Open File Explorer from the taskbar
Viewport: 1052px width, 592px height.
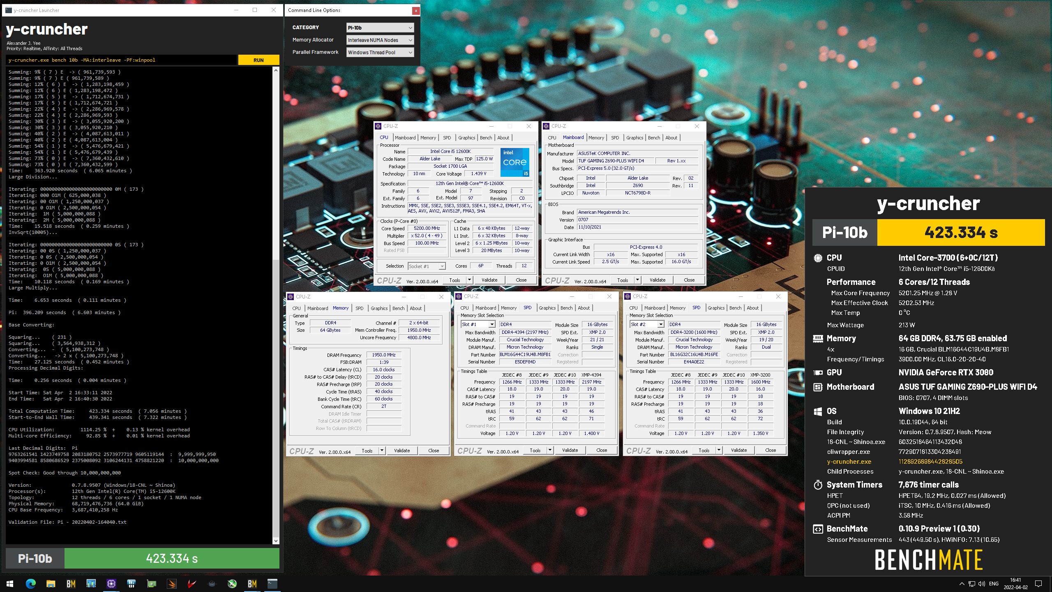point(51,583)
